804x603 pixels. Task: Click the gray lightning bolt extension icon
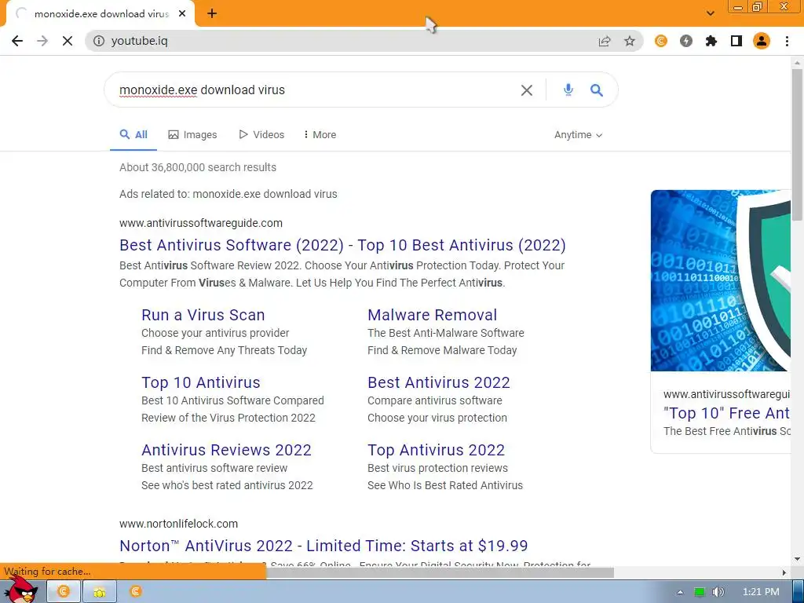[686, 41]
